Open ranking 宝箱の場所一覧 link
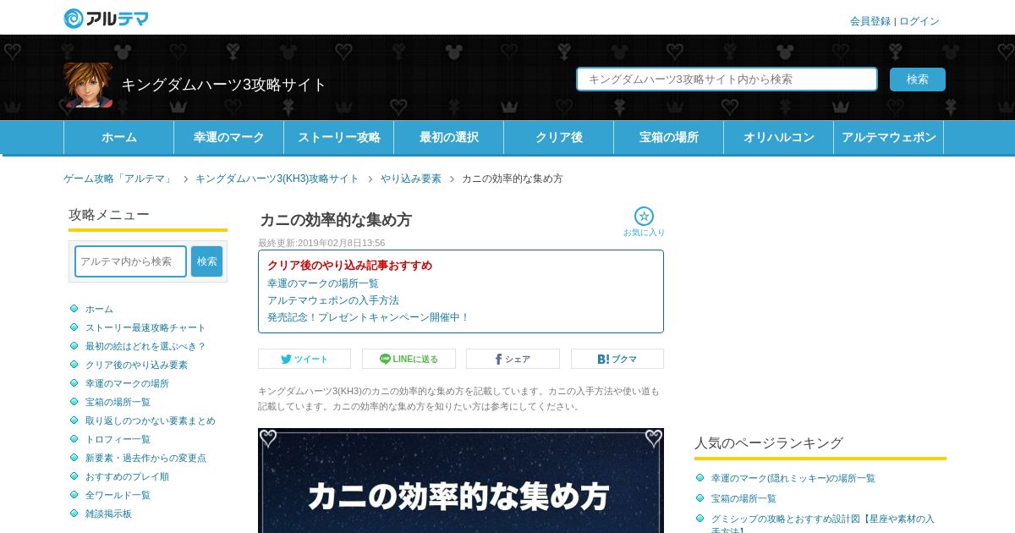This screenshot has height=533, width=1015. pos(743,498)
